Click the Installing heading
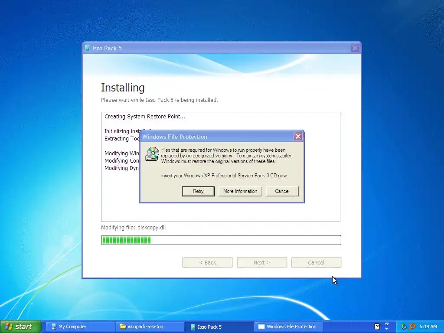Image resolution: width=444 pixels, height=333 pixels. pyautogui.click(x=123, y=88)
